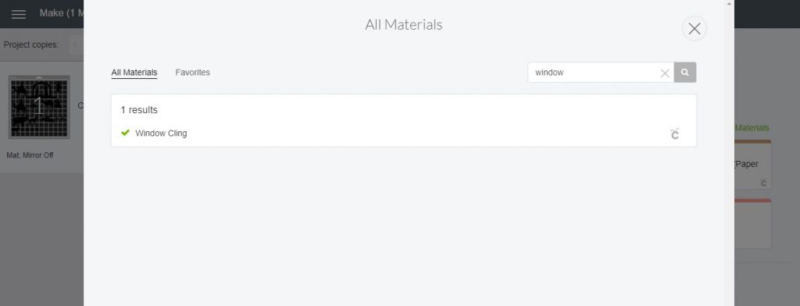Image resolution: width=800 pixels, height=306 pixels.
Task: Pick the Paper material card
Action: pos(752,164)
